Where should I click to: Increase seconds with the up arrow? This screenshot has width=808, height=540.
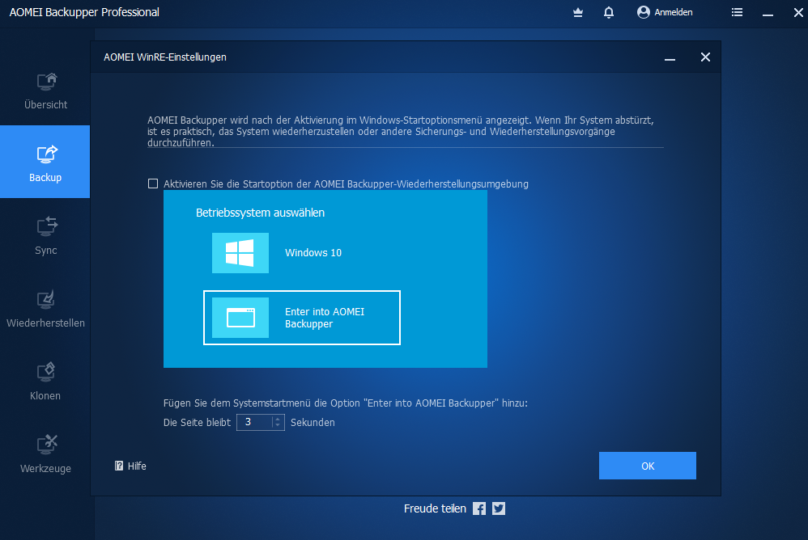click(x=278, y=419)
